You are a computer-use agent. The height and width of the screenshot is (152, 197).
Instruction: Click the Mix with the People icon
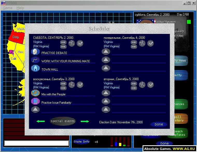36,93
